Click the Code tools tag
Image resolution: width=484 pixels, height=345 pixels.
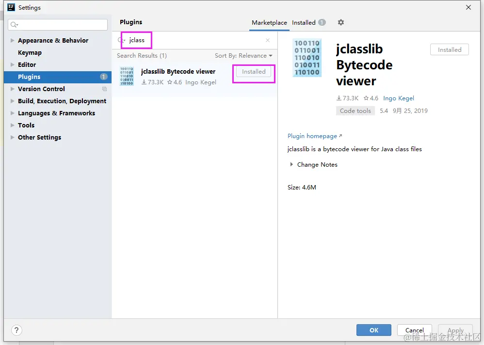(x=355, y=110)
